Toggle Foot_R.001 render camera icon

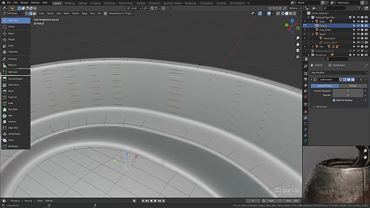[x=366, y=30]
